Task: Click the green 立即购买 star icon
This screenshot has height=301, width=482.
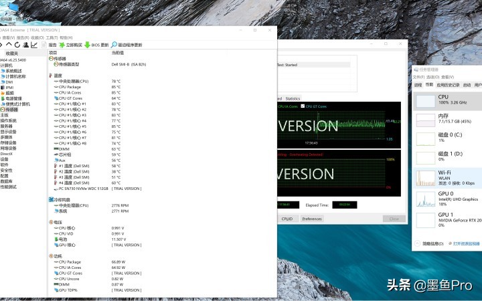Action: (62, 45)
